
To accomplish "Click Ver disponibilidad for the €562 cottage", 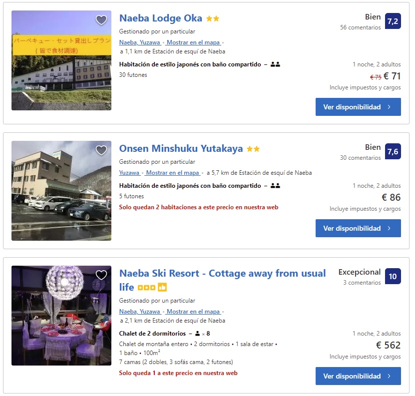I will click(x=358, y=376).
